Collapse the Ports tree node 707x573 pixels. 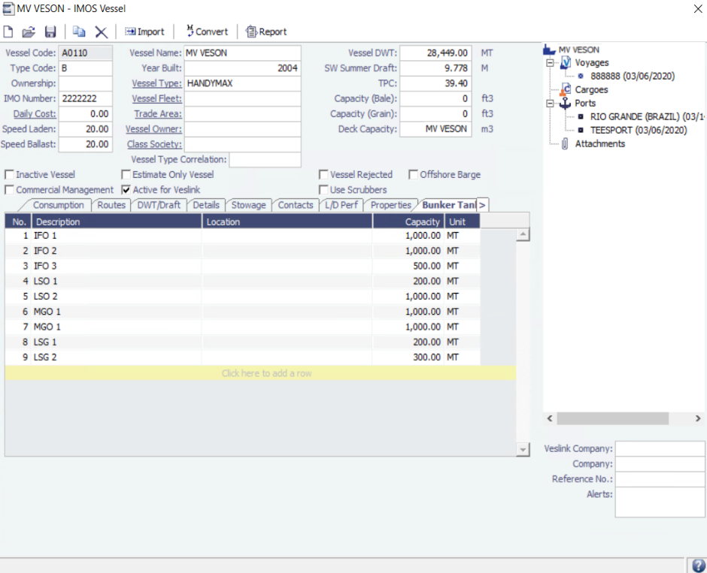(551, 103)
